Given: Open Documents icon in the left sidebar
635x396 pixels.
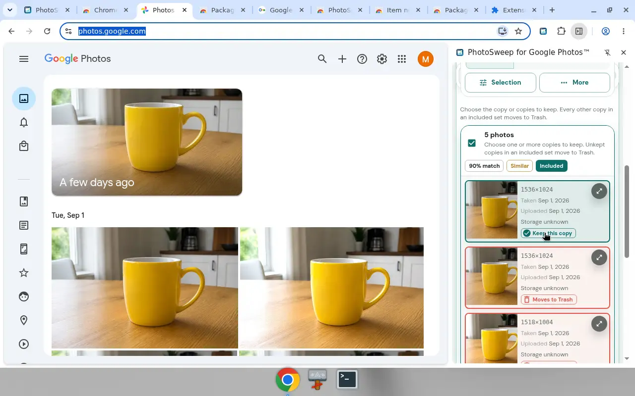Looking at the screenshot, I should pos(24,225).
